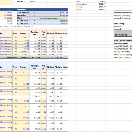
Task: Click the $50.00 amount cell
Action: click(23, 118)
